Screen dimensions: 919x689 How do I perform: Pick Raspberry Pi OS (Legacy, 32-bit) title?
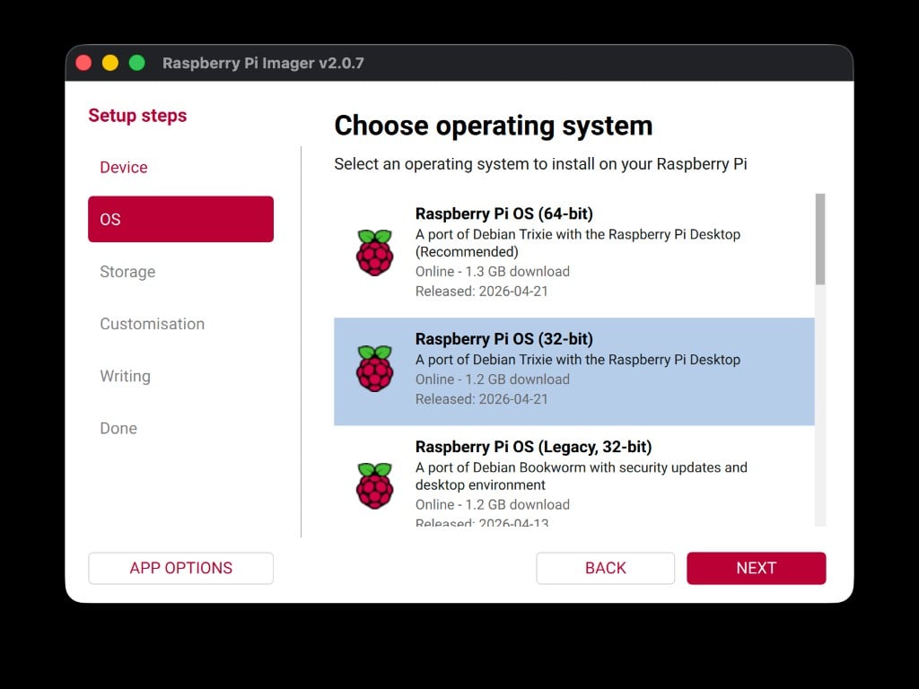pyautogui.click(x=533, y=447)
